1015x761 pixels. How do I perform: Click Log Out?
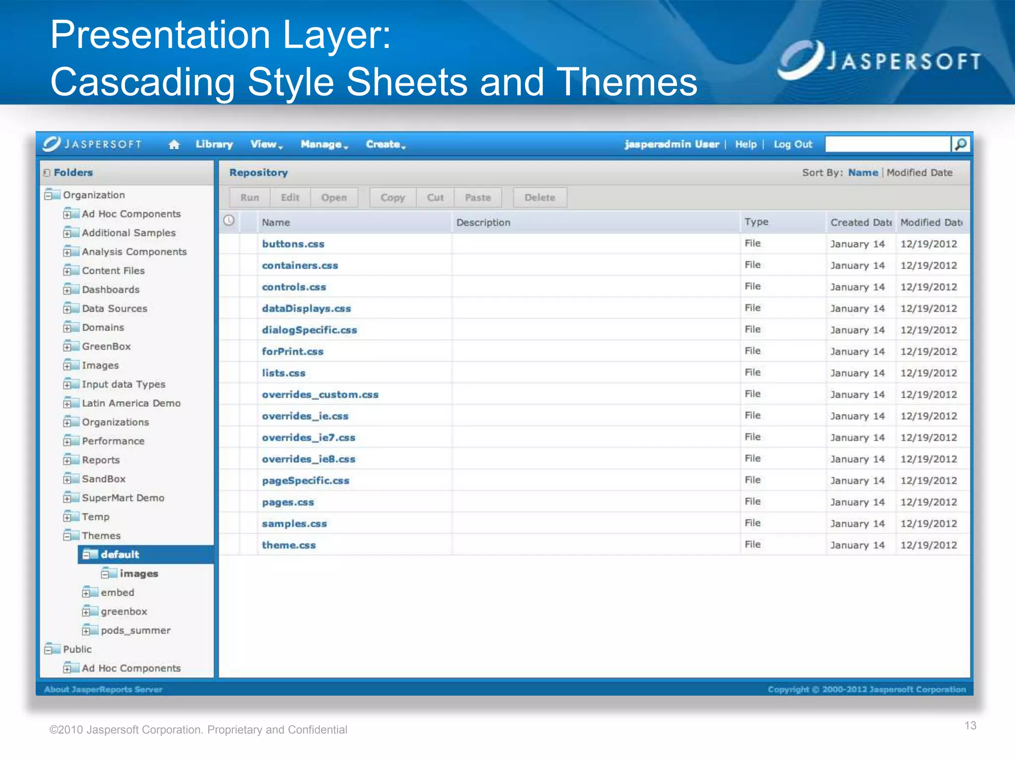tap(793, 144)
